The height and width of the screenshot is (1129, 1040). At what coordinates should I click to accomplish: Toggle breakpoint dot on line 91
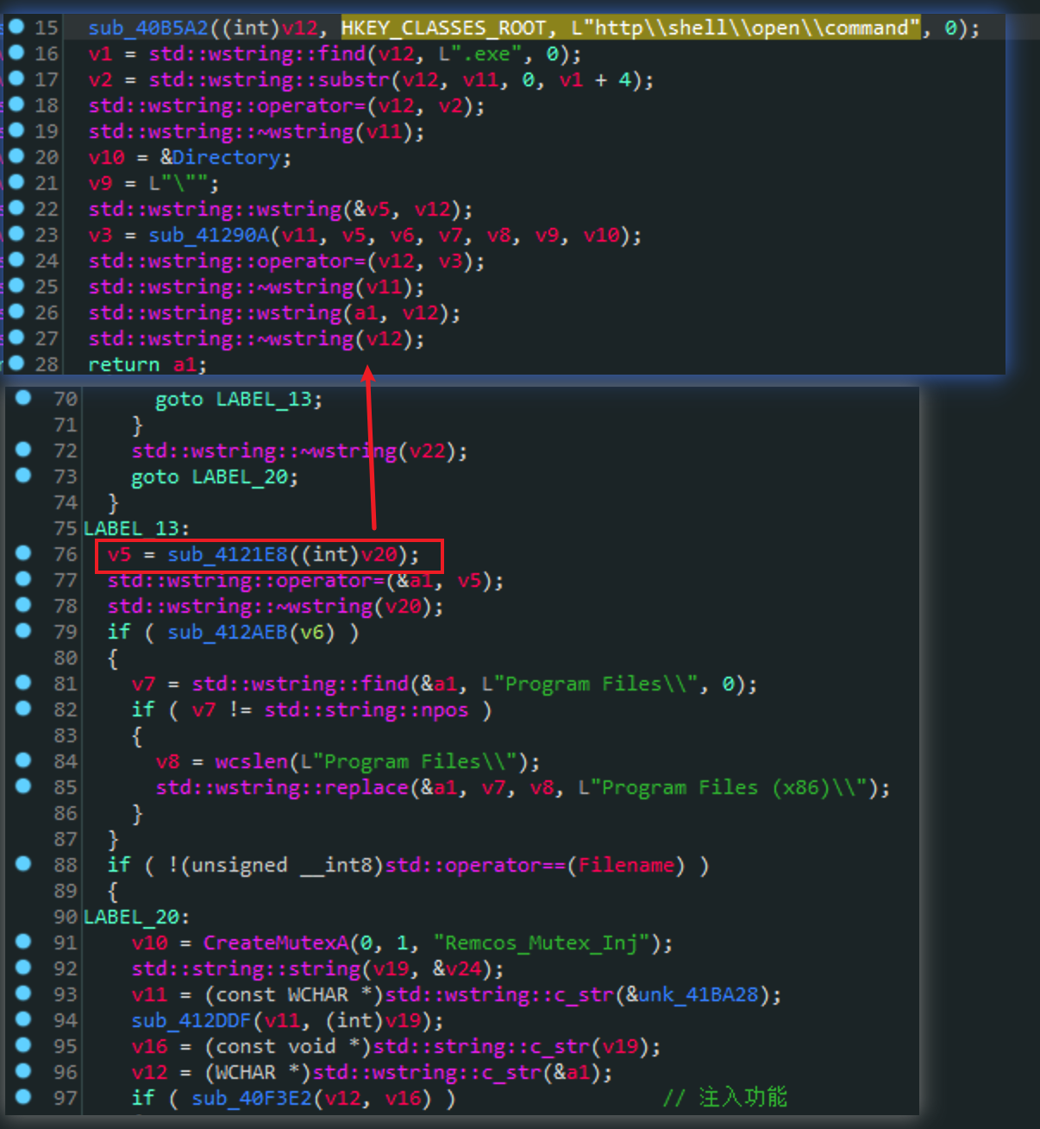(x=23, y=941)
